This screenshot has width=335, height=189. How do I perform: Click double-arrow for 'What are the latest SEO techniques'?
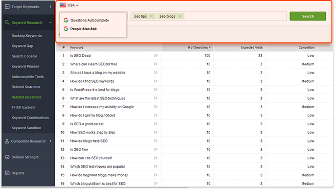tap(155, 98)
